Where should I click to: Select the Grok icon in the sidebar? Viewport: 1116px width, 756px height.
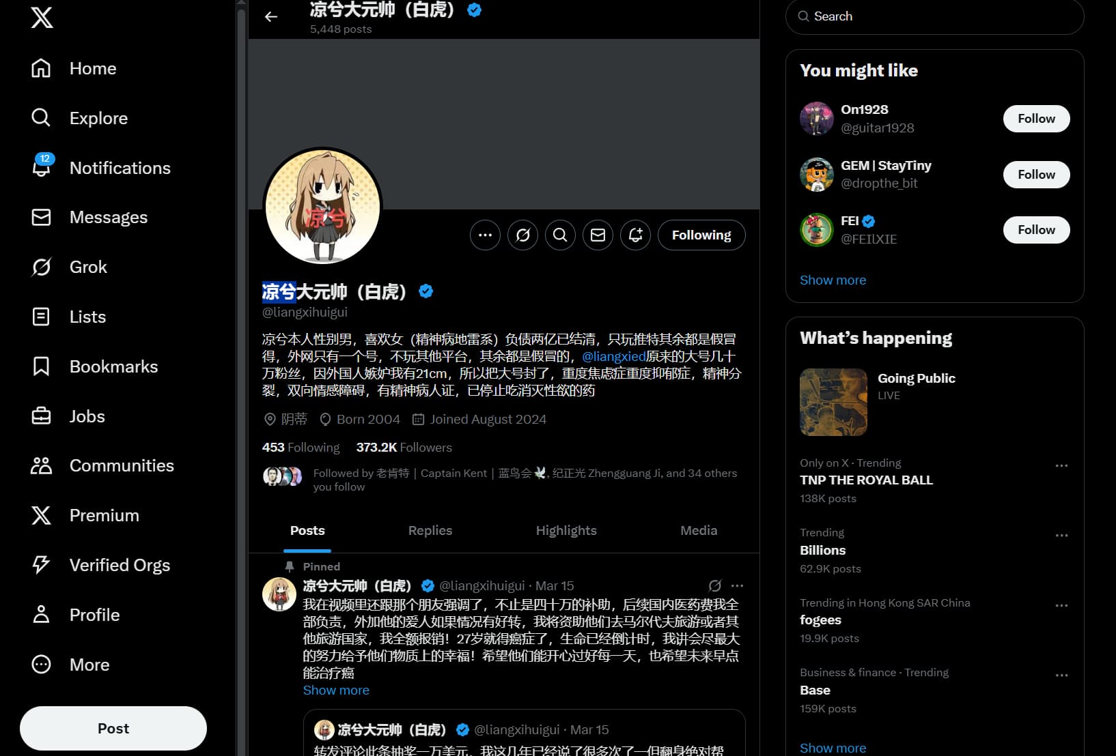(41, 267)
